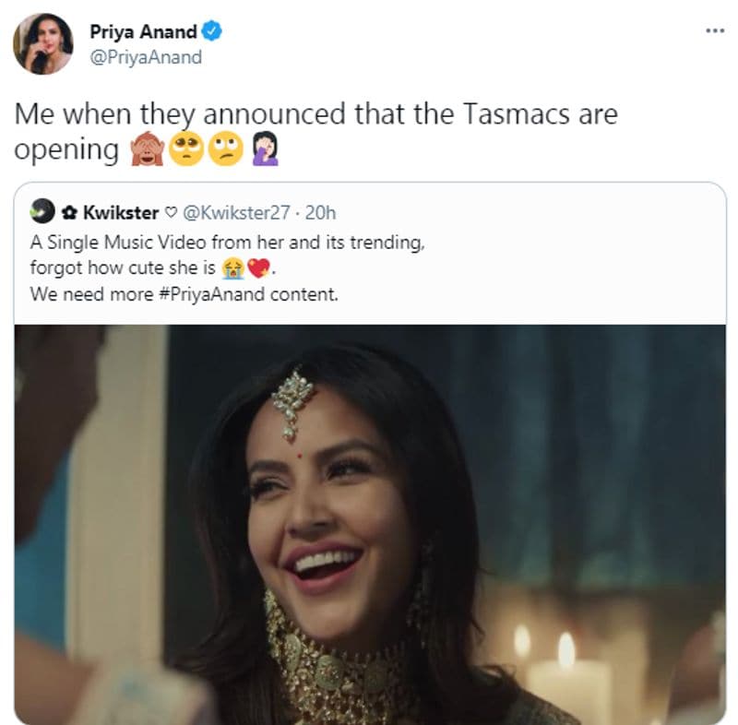Click the facepalm woman emoji
This screenshot has height=725, width=738.
coord(266,149)
